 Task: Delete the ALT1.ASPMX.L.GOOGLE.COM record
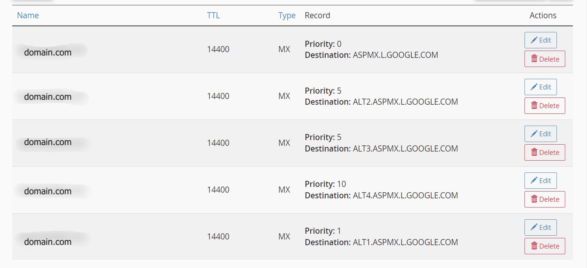[x=545, y=246]
